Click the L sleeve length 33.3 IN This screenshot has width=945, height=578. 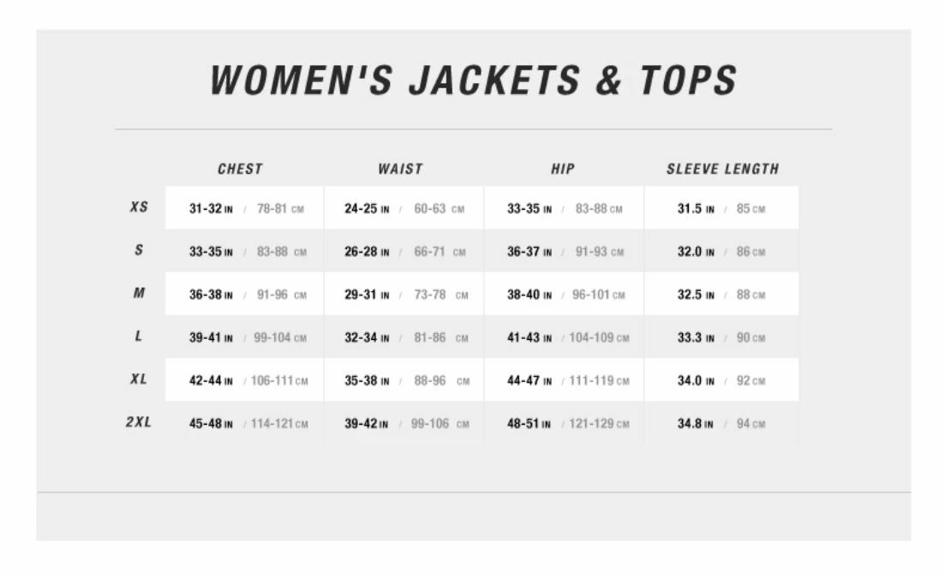696,337
